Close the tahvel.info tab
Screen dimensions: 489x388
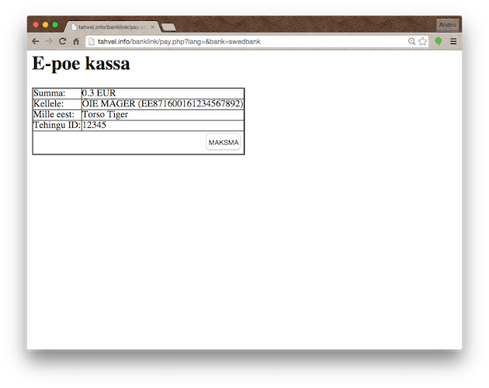pos(153,27)
